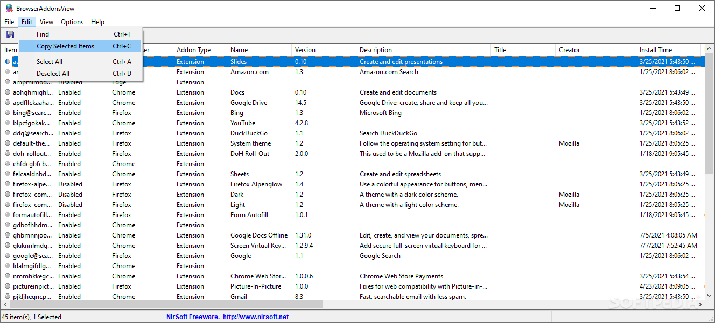The image size is (715, 323).
Task: Choose Copy Selected Items menu entry
Action: click(x=80, y=46)
